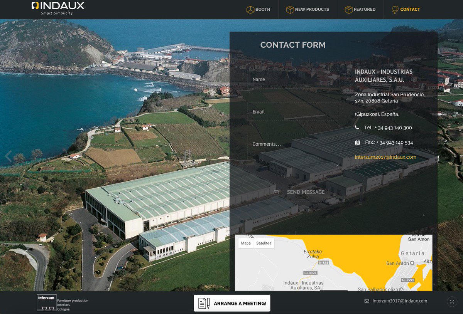Screen dimensions: 463x314
Task: Click the Indaux - Industrias Auxiliares, S.A.U. heading
Action: [x=384, y=76]
